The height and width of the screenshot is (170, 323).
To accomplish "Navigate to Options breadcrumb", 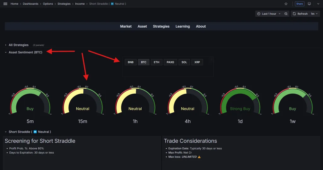I will pyautogui.click(x=48, y=4).
